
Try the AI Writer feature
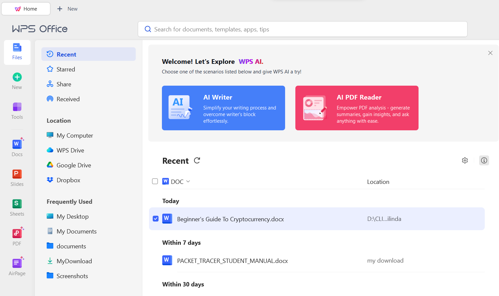tap(223, 108)
